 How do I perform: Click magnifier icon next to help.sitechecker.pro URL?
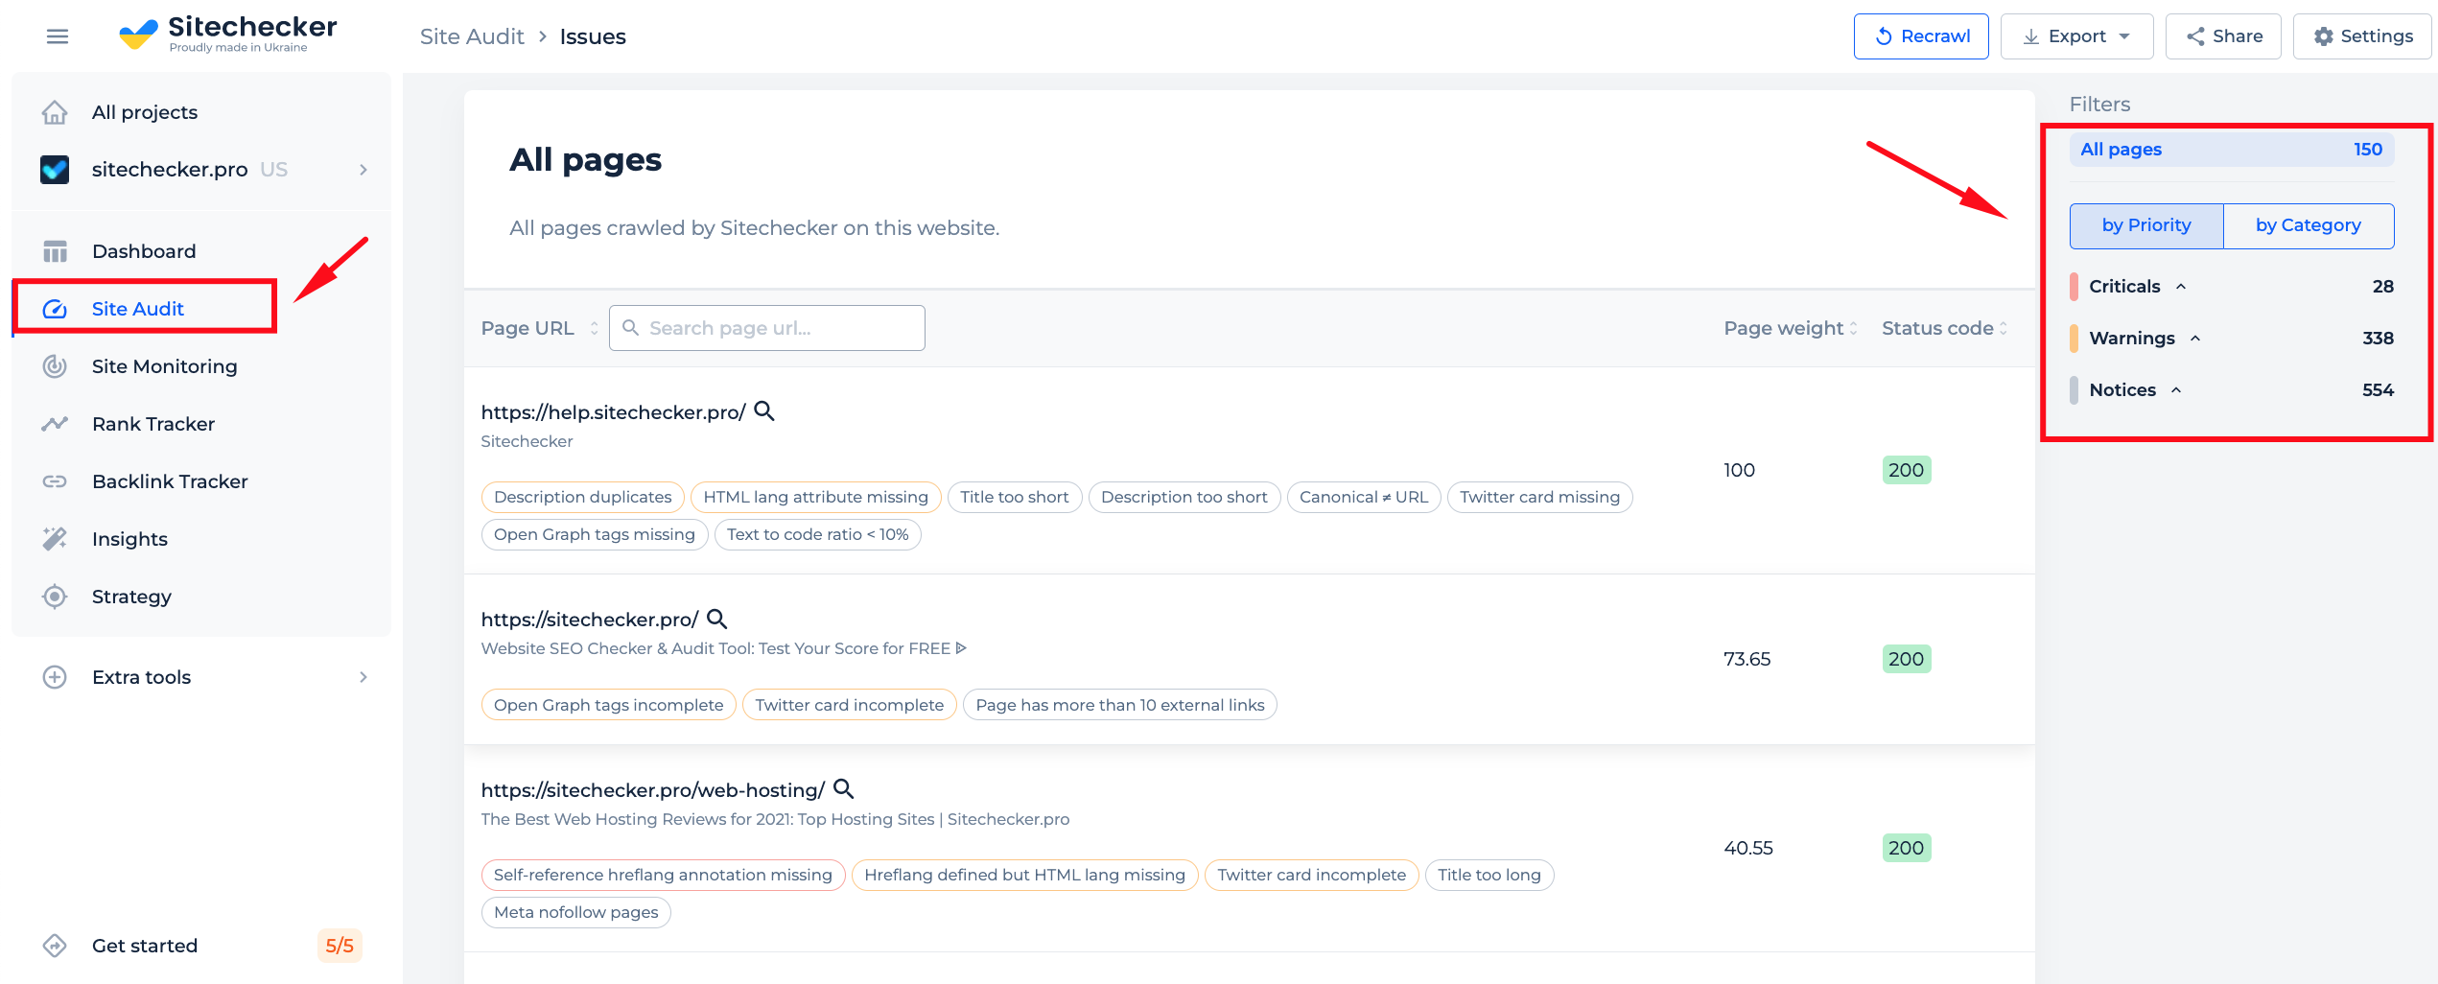pyautogui.click(x=764, y=411)
